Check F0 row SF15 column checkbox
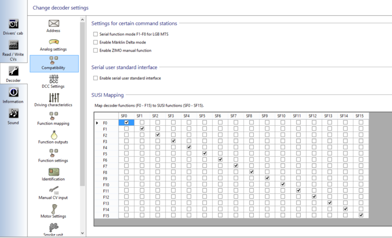Image resolution: width=392 pixels, height=238 pixels. click(361, 122)
